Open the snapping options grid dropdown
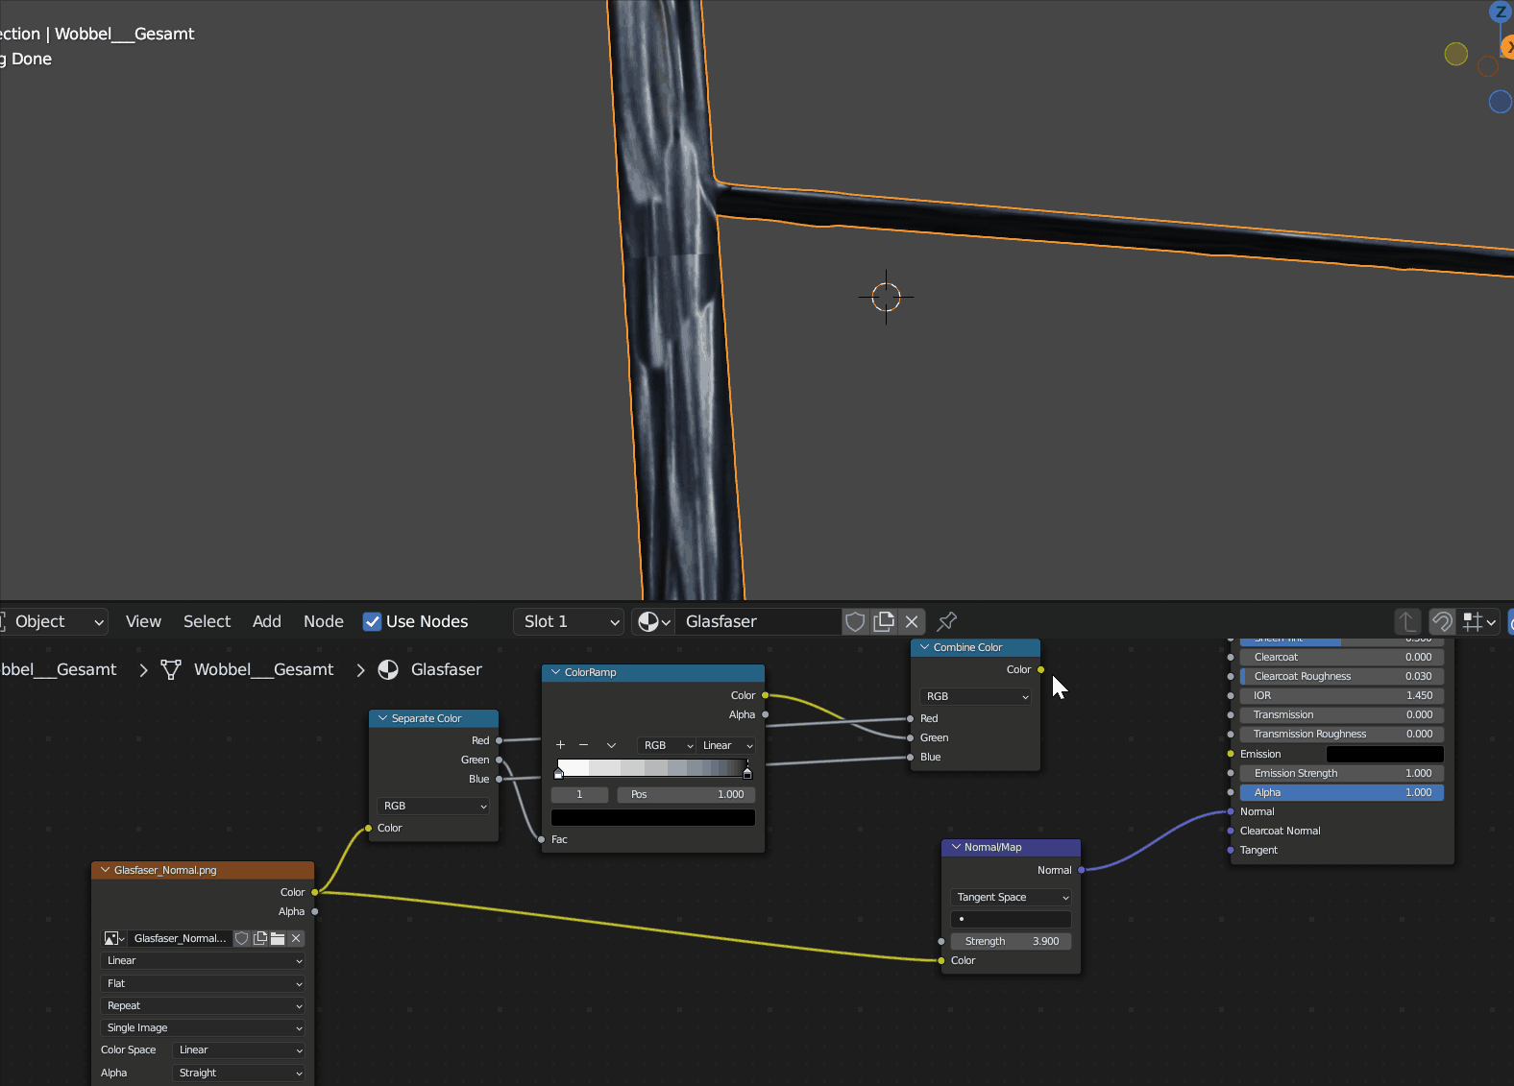The height and width of the screenshot is (1086, 1514). (1479, 621)
